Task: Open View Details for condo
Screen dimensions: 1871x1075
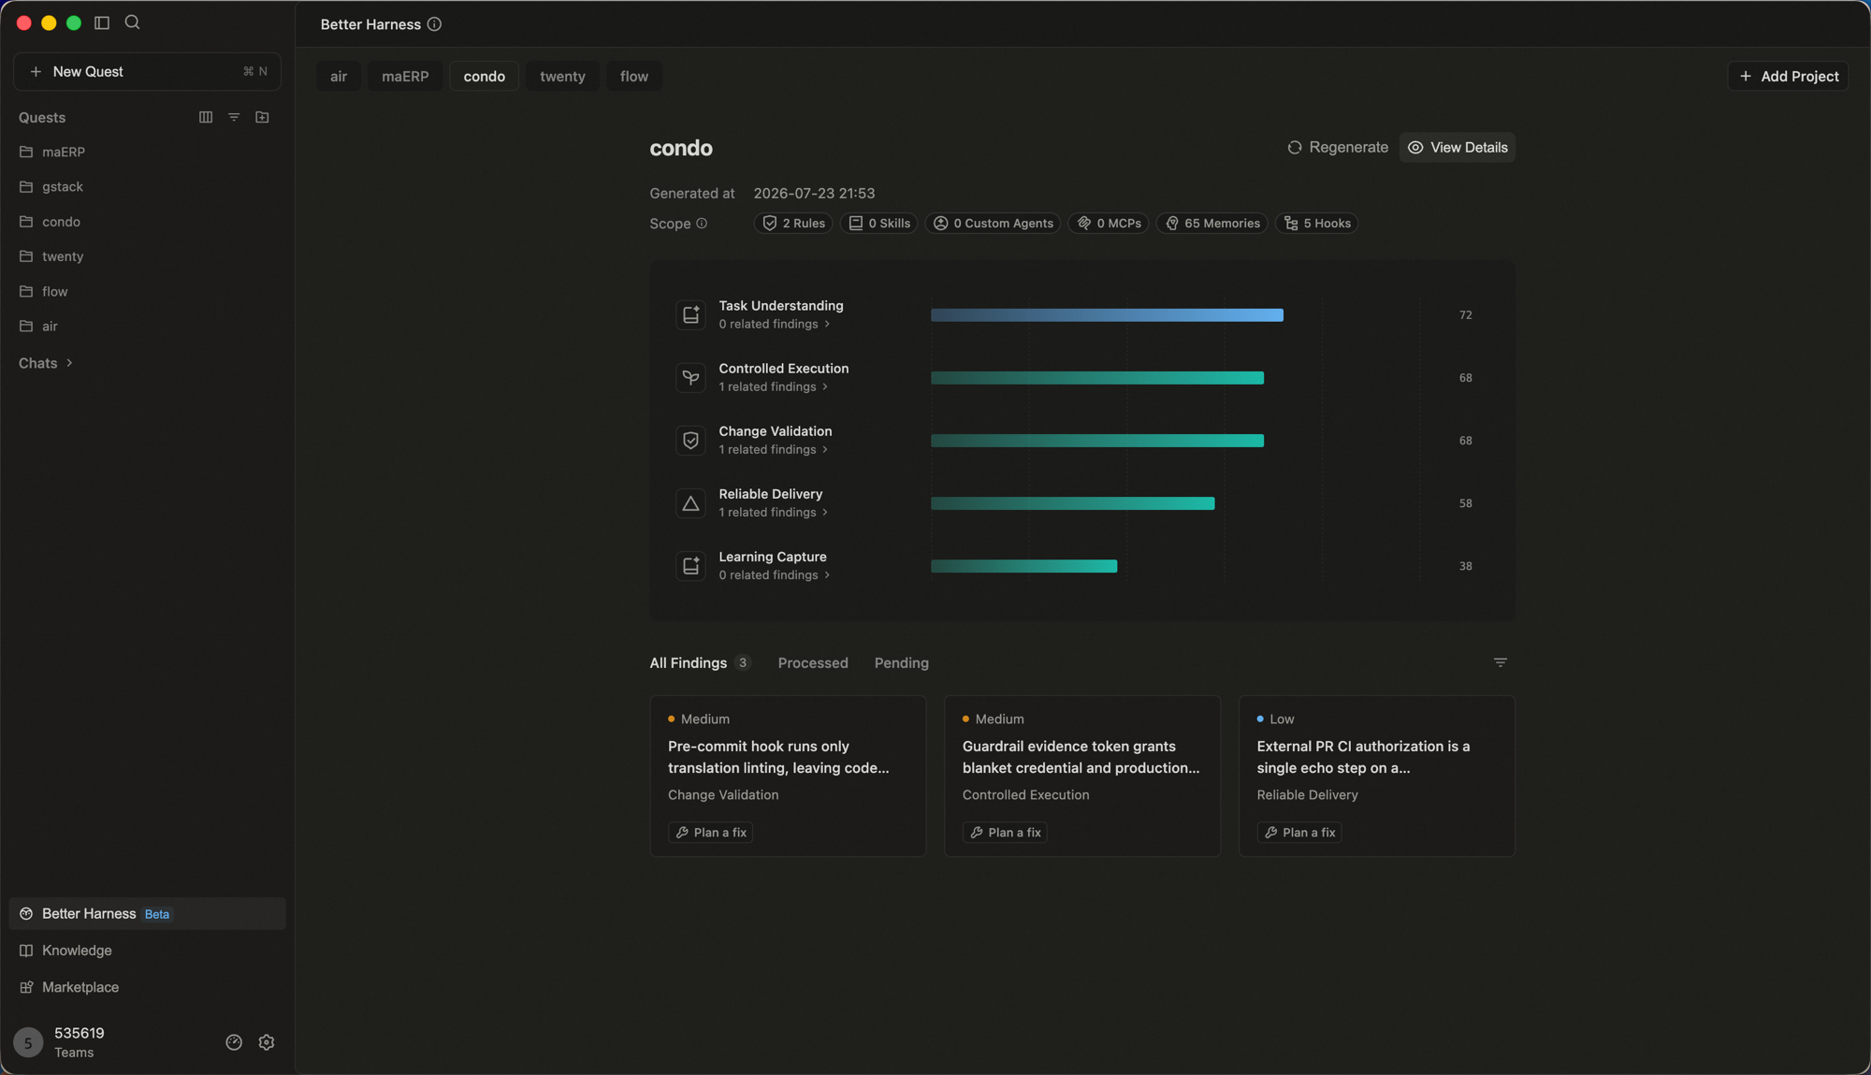Action: pos(1458,148)
